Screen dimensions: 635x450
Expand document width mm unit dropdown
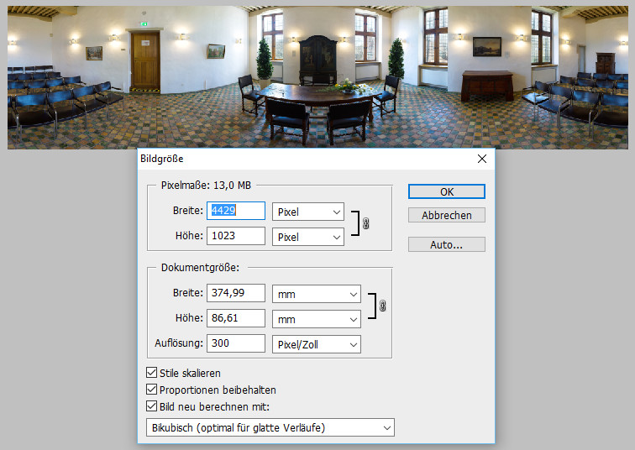(317, 294)
